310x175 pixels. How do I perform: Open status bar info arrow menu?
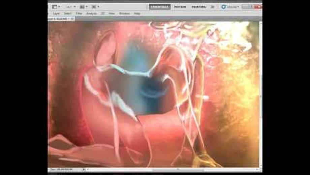point(84,170)
